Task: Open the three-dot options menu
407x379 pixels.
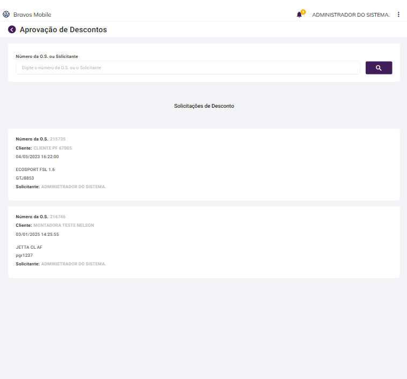Action: [x=398, y=14]
